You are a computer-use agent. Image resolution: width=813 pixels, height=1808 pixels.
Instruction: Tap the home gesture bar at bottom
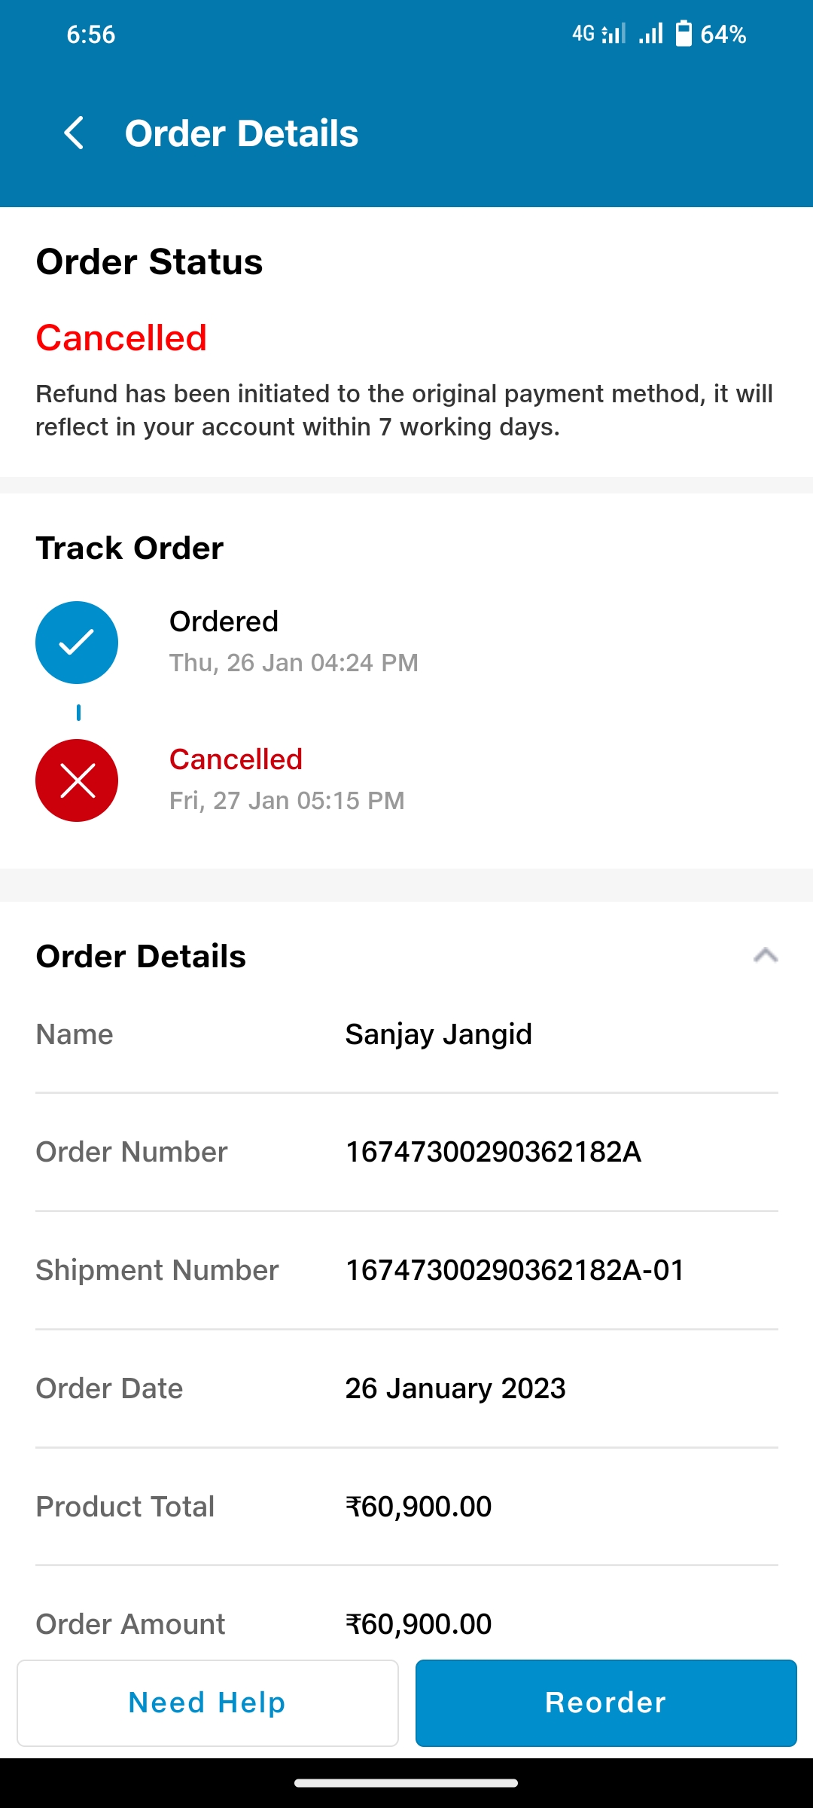pyautogui.click(x=406, y=1783)
